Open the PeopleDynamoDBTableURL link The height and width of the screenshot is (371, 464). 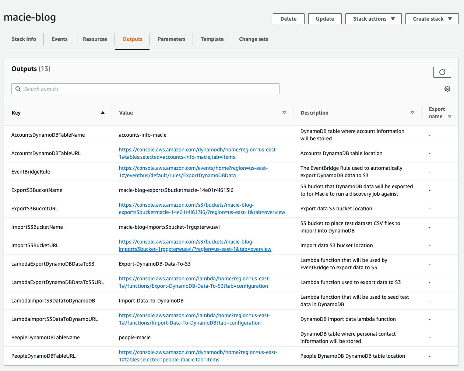click(198, 356)
